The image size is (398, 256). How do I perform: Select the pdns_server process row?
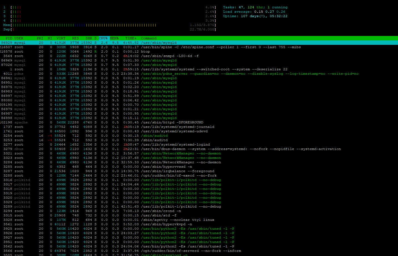(x=199, y=74)
